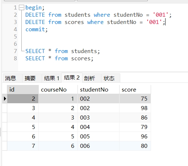Click the score cell showing 86
The width and height of the screenshot is (188, 166).
pos(135,118)
